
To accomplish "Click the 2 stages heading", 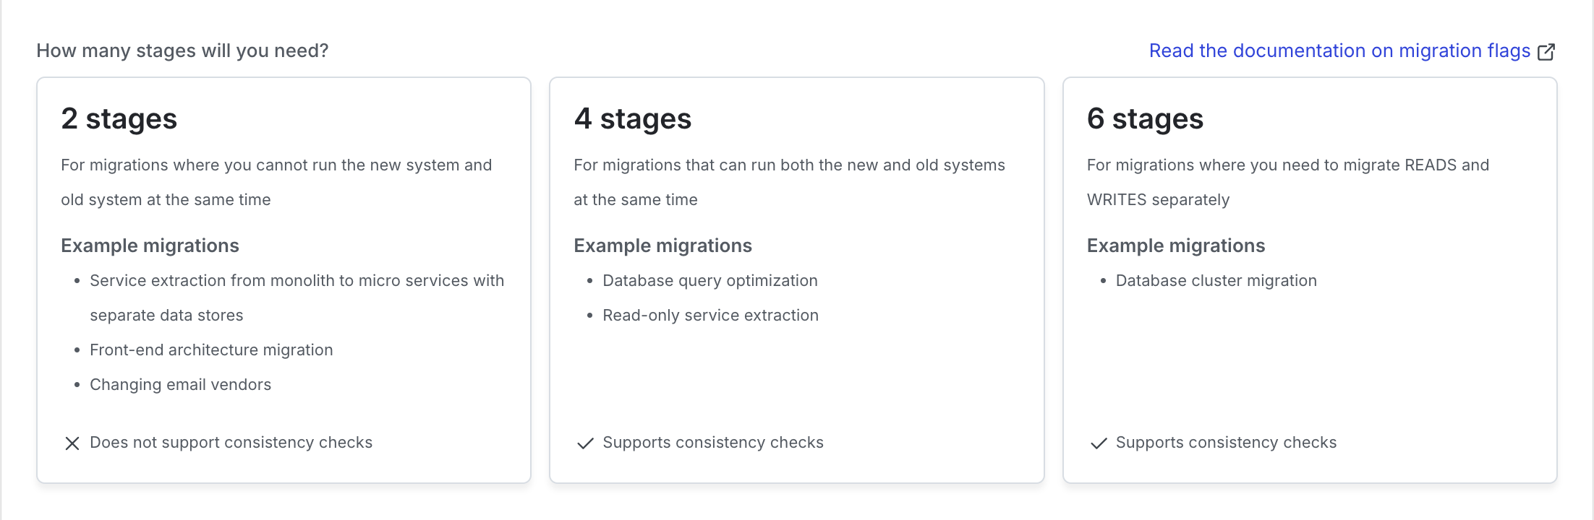I will pos(119,118).
